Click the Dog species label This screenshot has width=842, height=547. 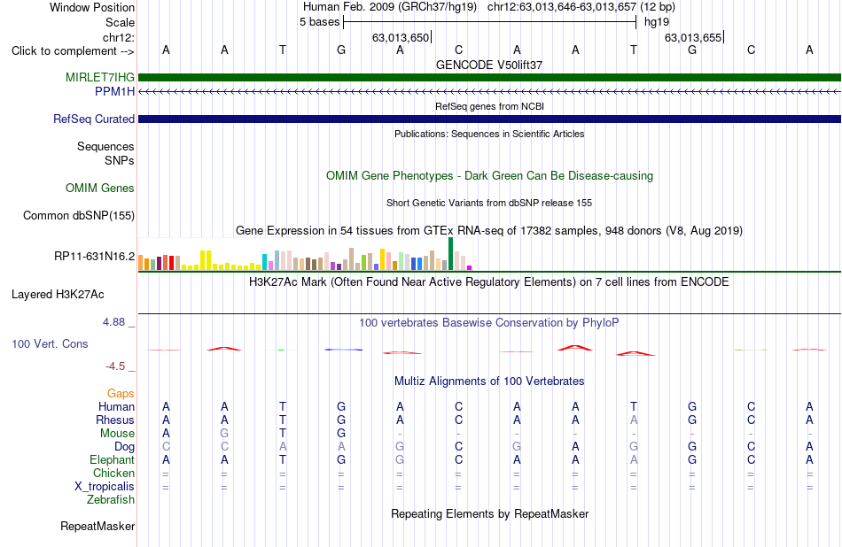125,447
